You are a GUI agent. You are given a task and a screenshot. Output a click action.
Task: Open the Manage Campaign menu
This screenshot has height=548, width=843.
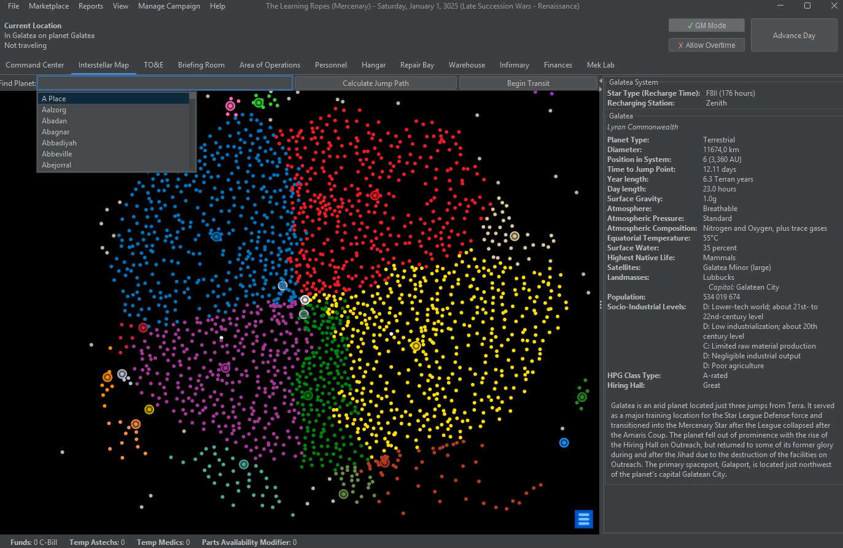click(x=169, y=6)
